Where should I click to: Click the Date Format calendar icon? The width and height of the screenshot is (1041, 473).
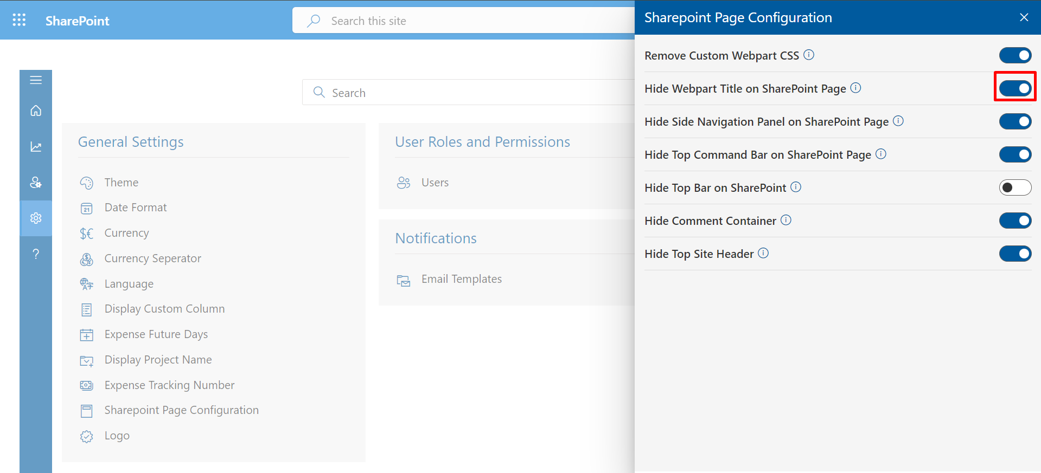[86, 209]
